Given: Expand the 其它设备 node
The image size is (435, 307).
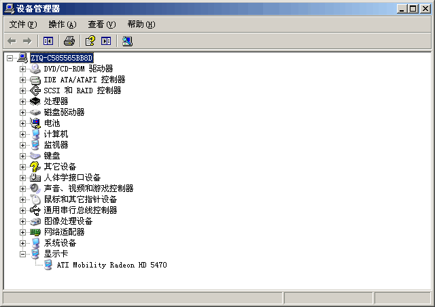Looking at the screenshot, I should point(22,167).
